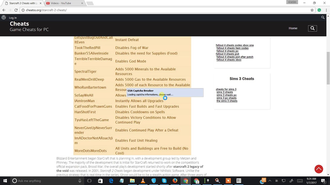Go back using the browser back arrow
This screenshot has height=185, width=330.
click(x=4, y=10)
